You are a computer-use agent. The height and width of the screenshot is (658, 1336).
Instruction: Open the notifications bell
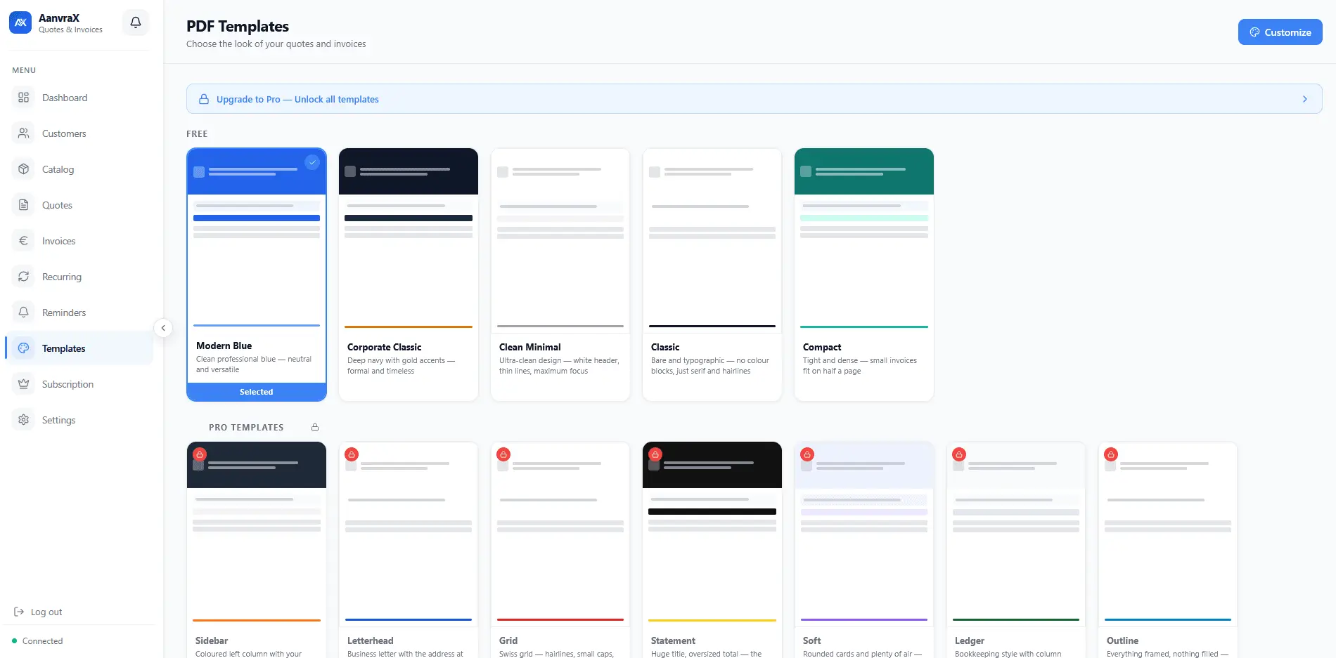pyautogui.click(x=136, y=22)
